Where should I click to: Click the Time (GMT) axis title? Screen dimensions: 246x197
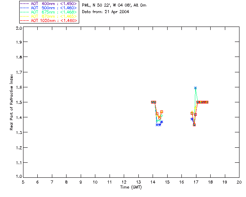[x=131, y=187]
